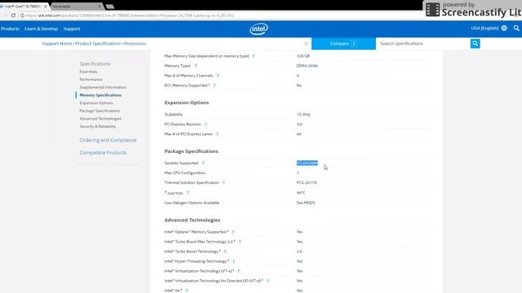This screenshot has width=522, height=293.
Task: Open Compatible Products section
Action: pos(103,153)
